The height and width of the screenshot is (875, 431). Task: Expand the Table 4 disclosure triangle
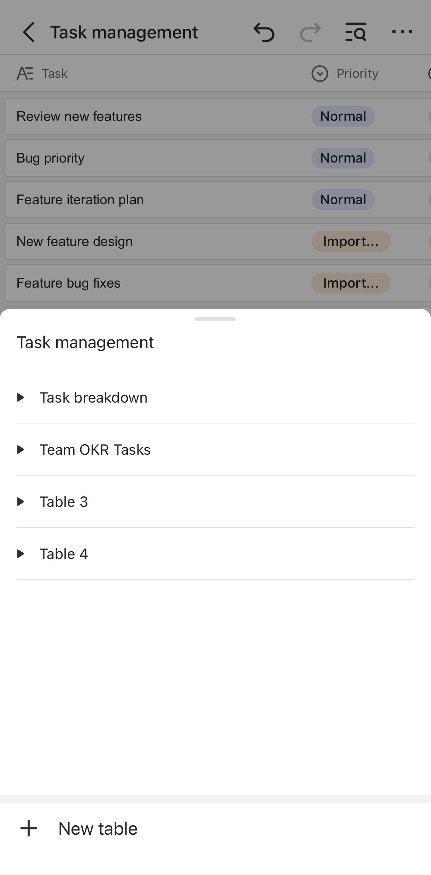click(21, 554)
